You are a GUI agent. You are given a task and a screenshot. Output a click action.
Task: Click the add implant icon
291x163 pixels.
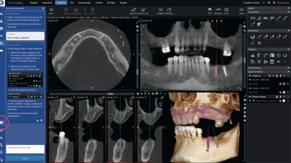click(x=259, y=55)
